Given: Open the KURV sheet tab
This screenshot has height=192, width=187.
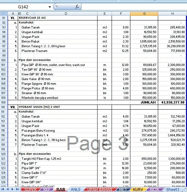Looking at the screenshot, I should click(x=138, y=190).
